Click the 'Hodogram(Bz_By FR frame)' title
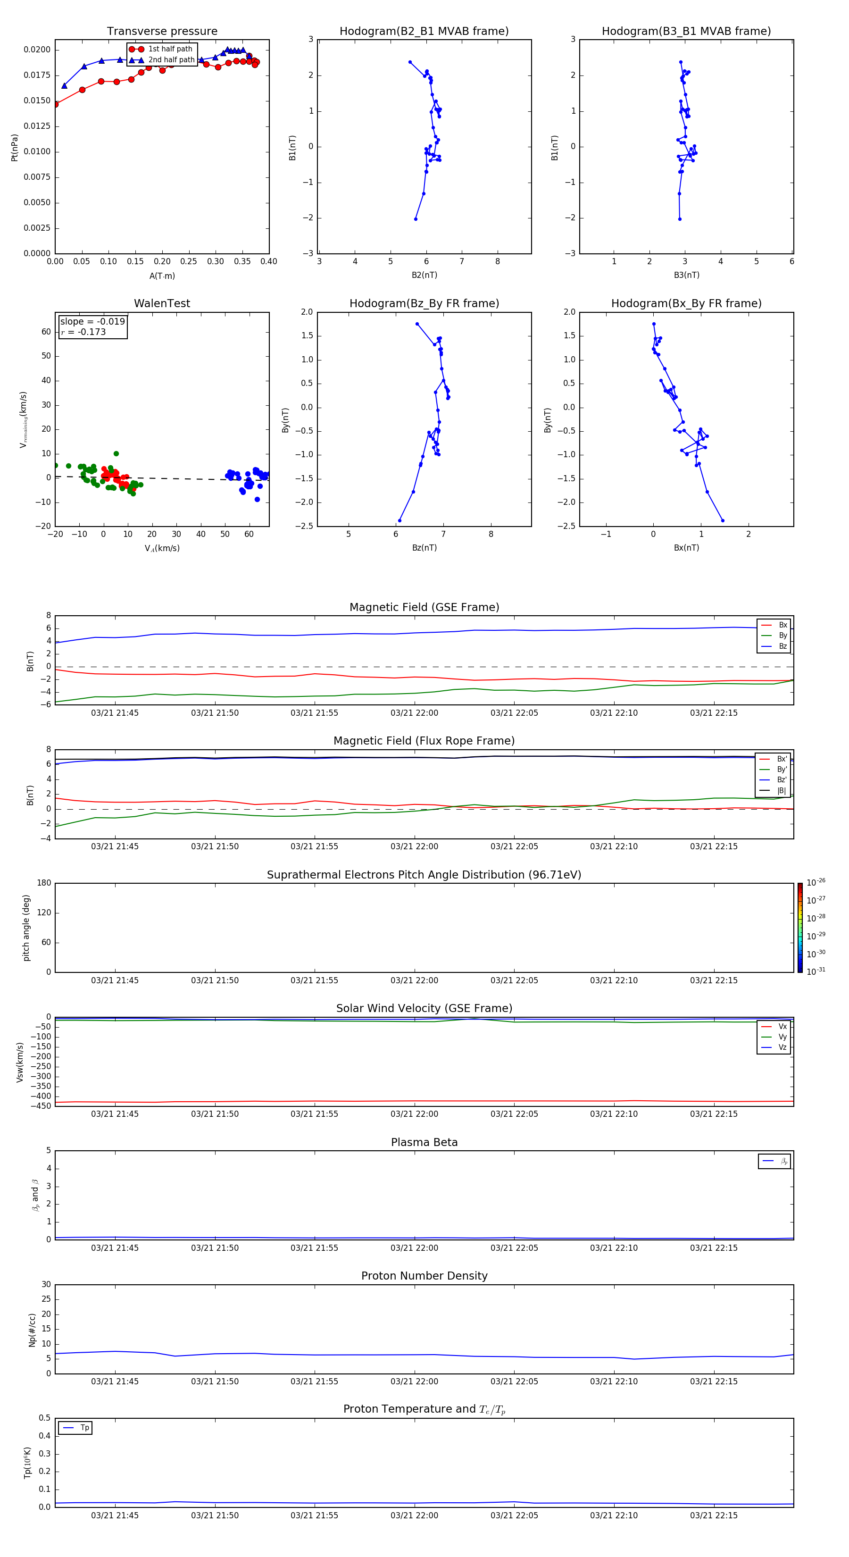The width and height of the screenshot is (849, 1557). click(424, 303)
